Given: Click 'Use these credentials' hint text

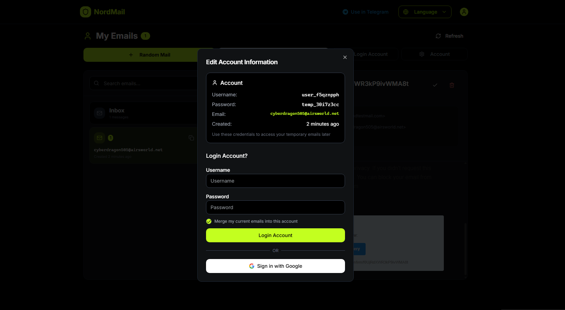Looking at the screenshot, I should pos(271,134).
